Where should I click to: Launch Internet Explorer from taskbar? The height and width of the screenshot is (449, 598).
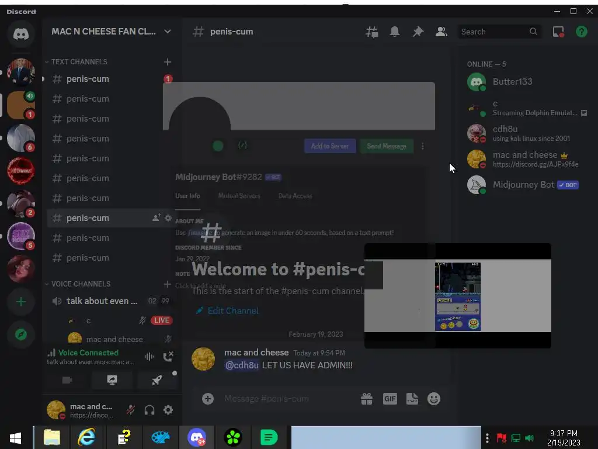click(87, 437)
